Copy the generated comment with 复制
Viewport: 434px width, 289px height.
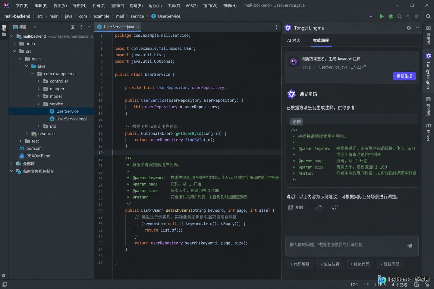click(296, 207)
